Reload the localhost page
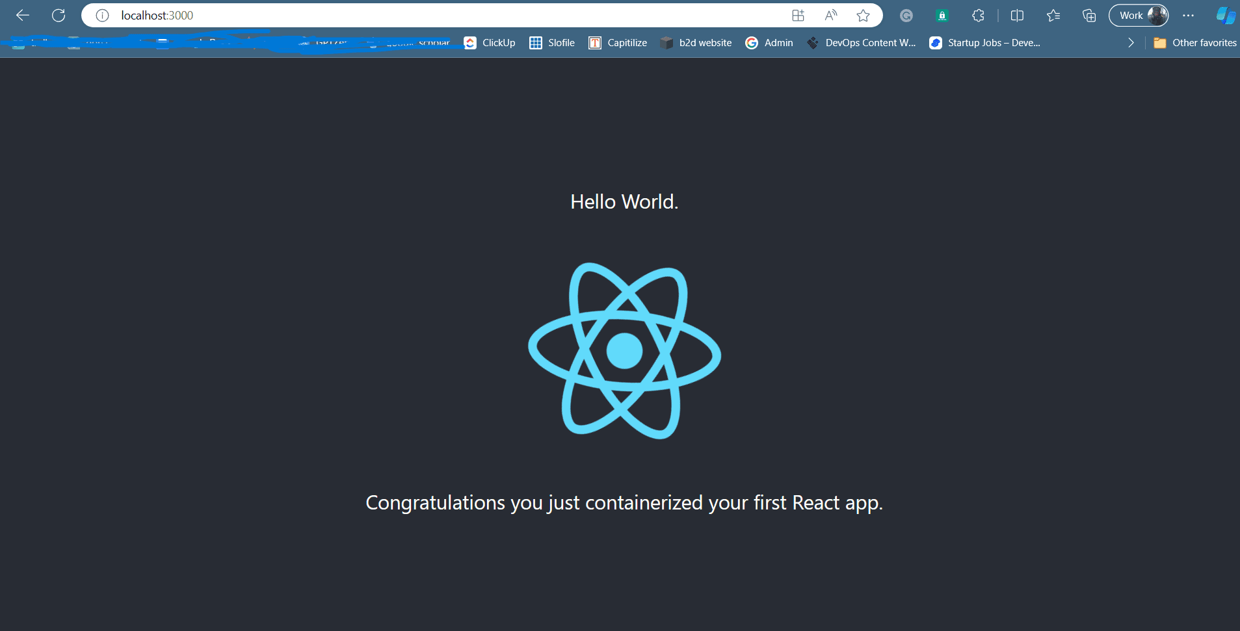The height and width of the screenshot is (631, 1240). pyautogui.click(x=59, y=15)
